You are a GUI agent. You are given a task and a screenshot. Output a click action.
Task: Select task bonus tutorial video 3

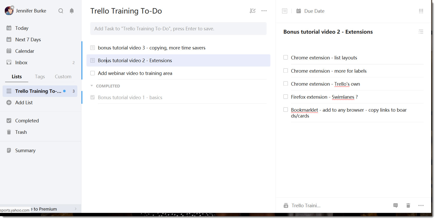[x=152, y=48]
